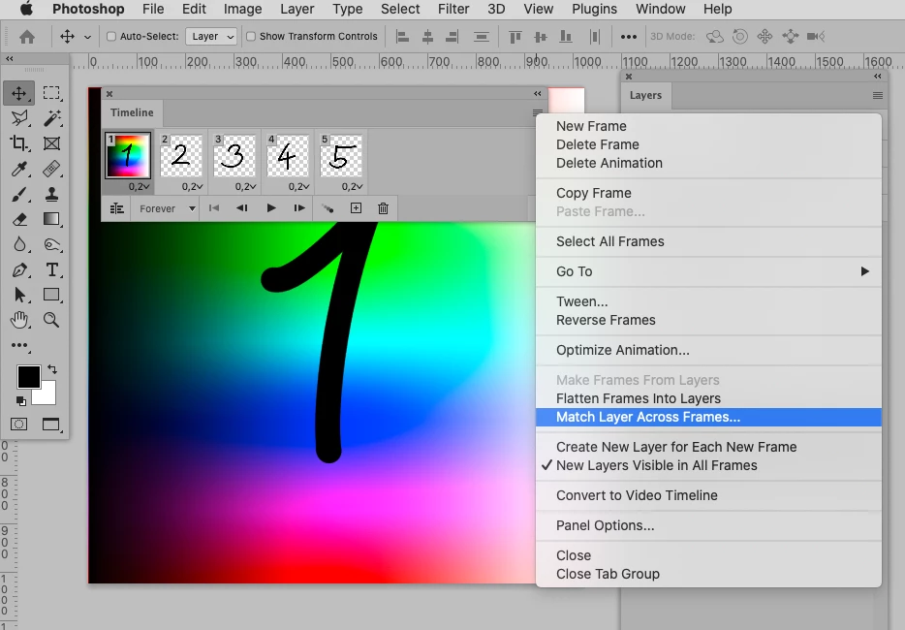Open the Edit Toolbar three-dots button
Viewport: 905px width, 630px height.
coord(19,345)
